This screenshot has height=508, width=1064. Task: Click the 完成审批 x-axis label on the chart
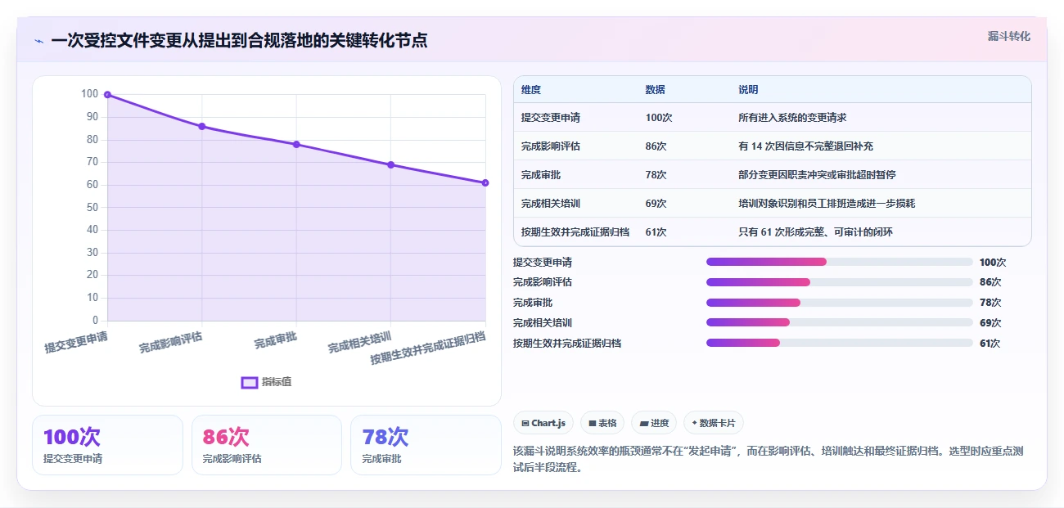click(x=276, y=340)
